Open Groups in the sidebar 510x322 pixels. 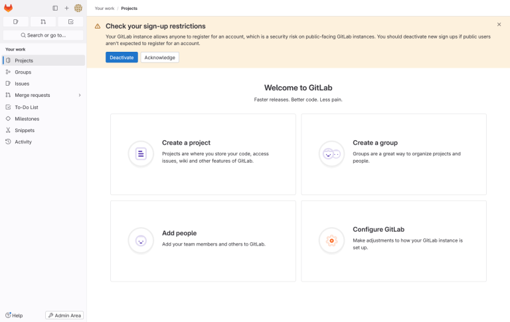point(44,72)
